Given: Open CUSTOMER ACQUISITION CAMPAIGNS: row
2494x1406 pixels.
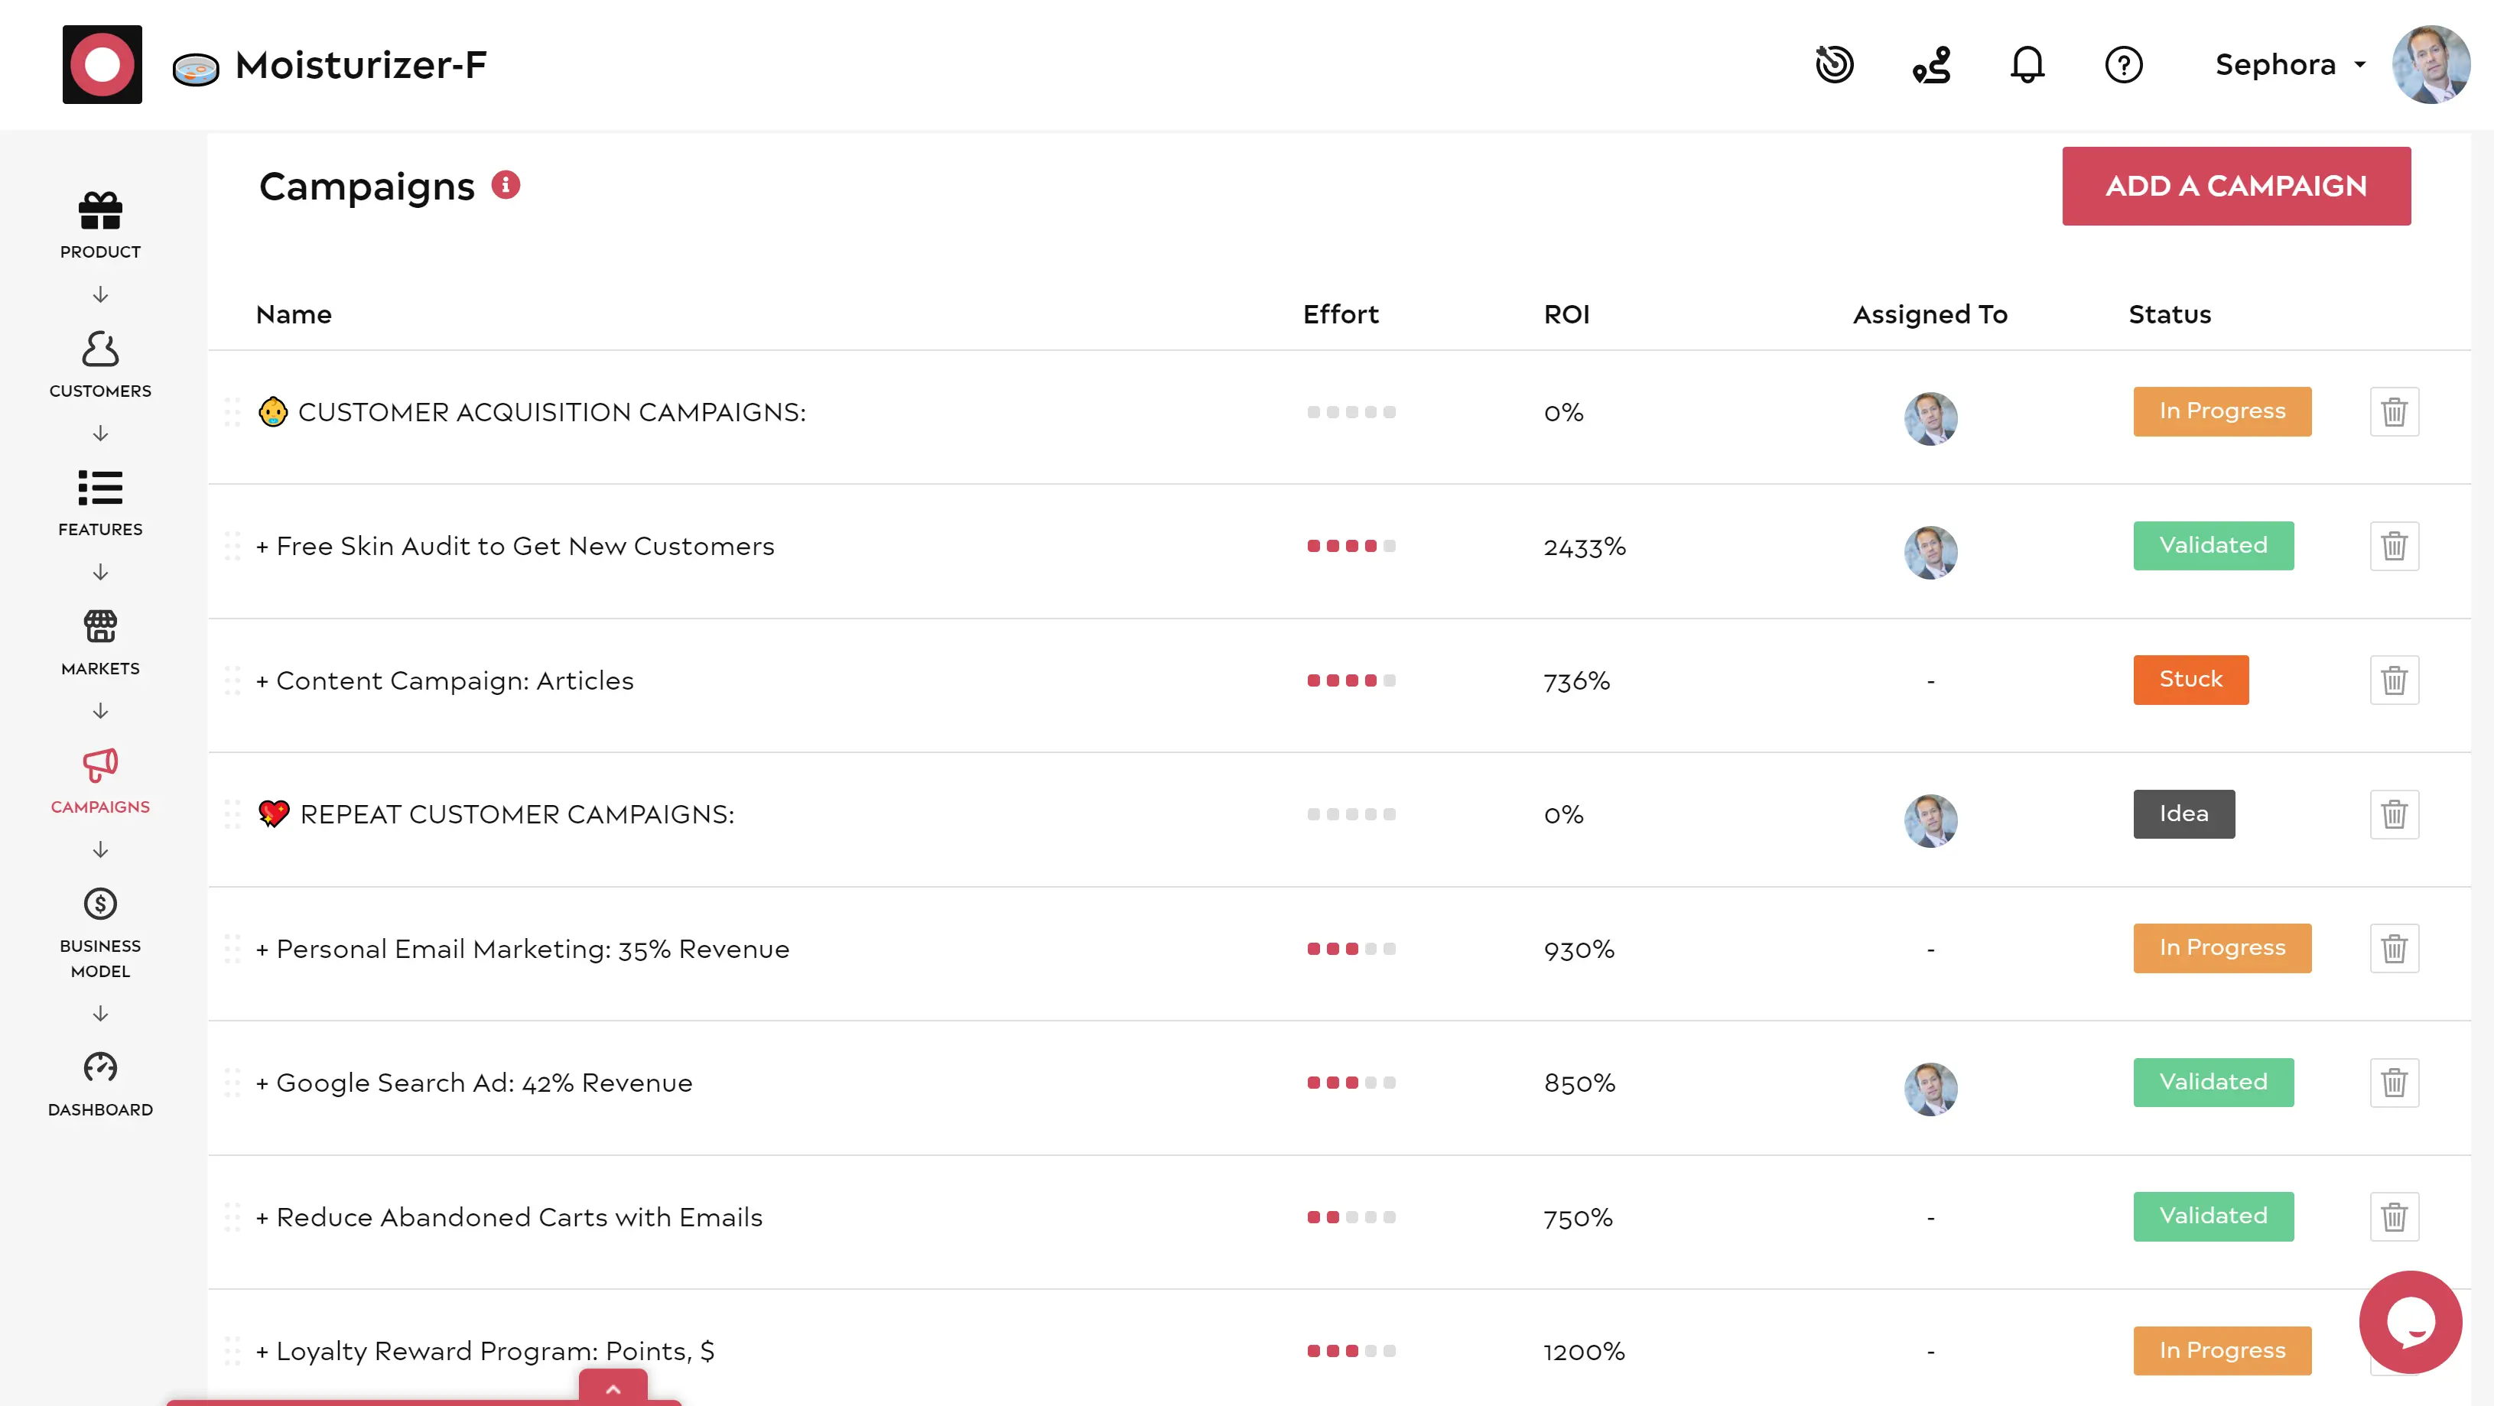Looking at the screenshot, I should click(532, 412).
